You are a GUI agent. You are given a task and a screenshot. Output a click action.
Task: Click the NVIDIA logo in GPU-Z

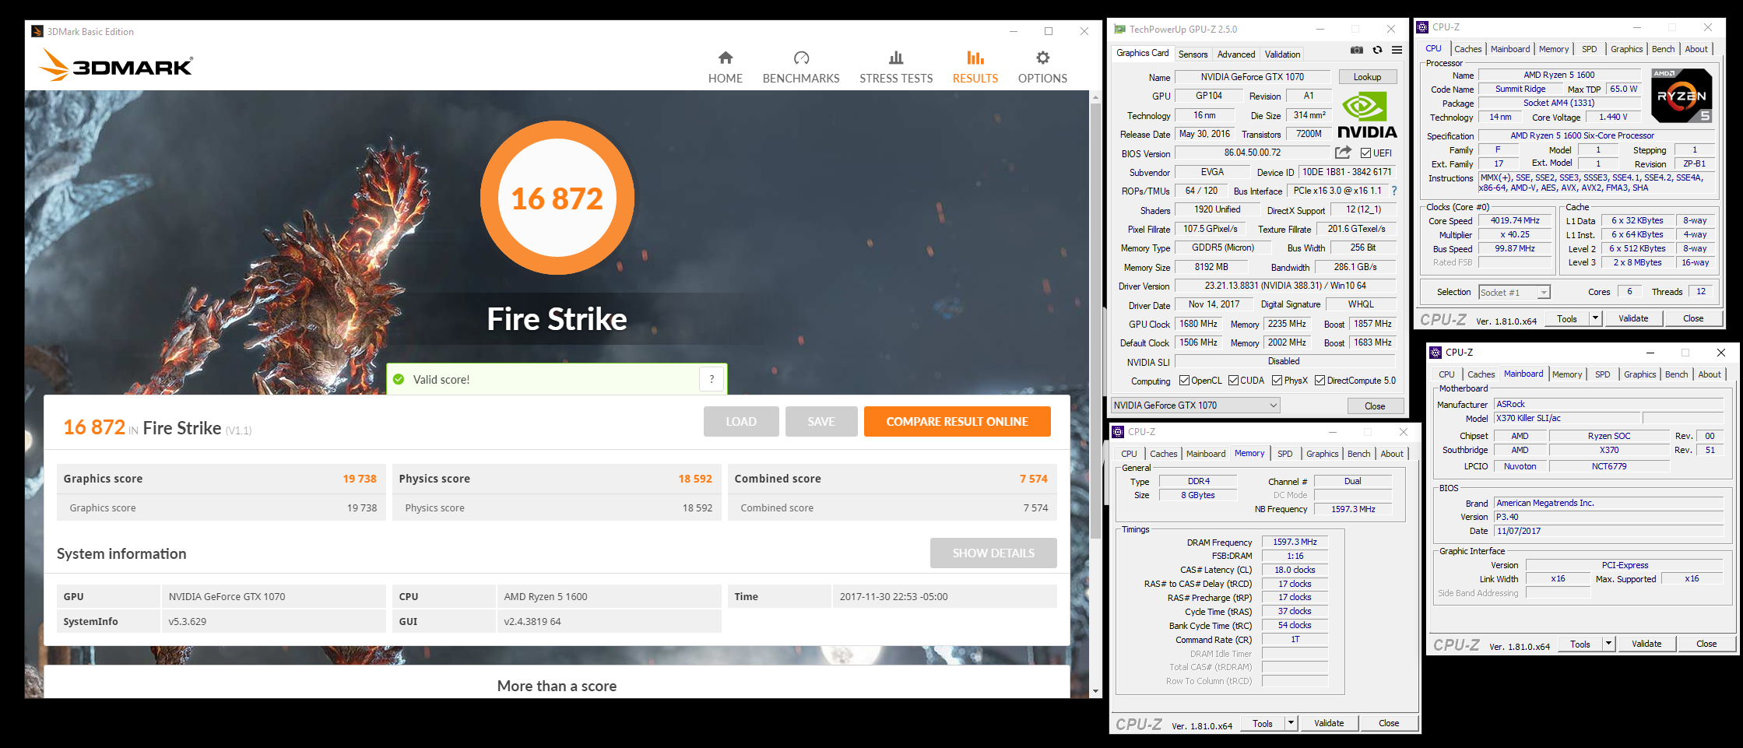pos(1367,115)
